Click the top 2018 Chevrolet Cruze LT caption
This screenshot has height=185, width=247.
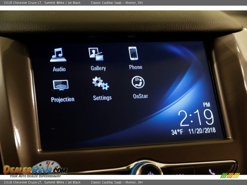23,3
